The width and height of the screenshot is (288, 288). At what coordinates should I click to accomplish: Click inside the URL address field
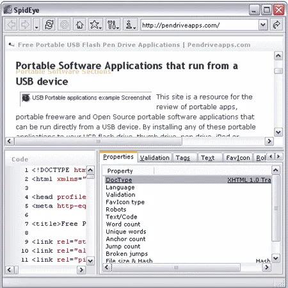[200, 25]
